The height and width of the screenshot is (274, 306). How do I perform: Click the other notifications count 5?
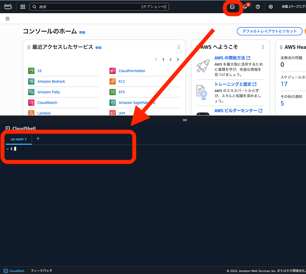coord(282,103)
